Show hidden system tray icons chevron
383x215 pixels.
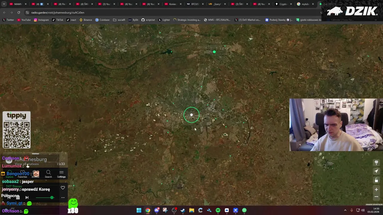(345, 210)
